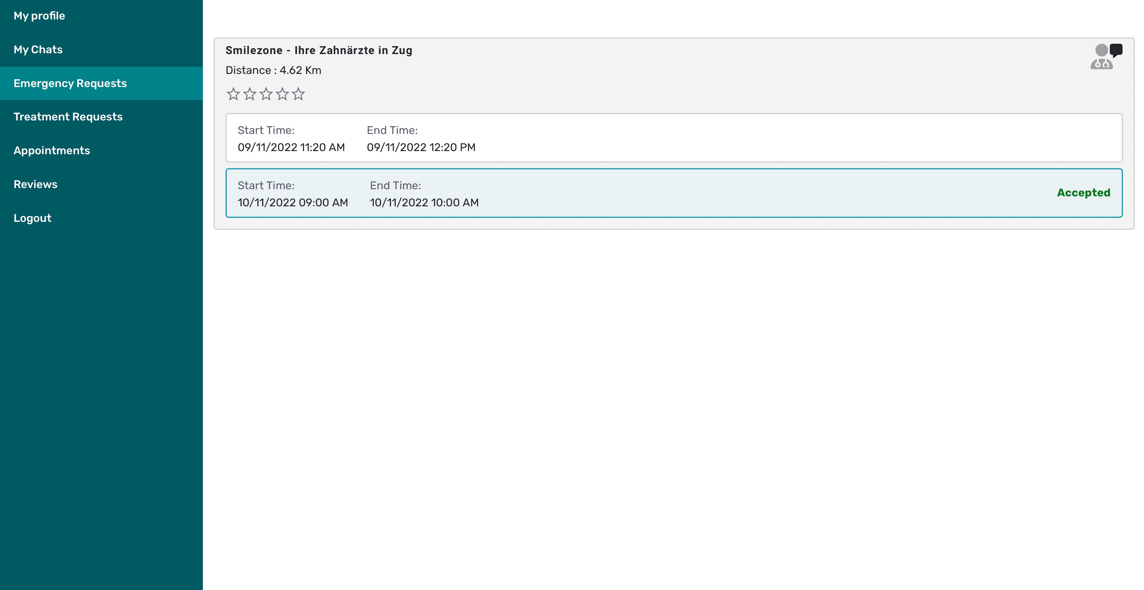The image size is (1144, 590).
Task: Click the Distance : 4.62 Km text
Action: click(x=273, y=70)
